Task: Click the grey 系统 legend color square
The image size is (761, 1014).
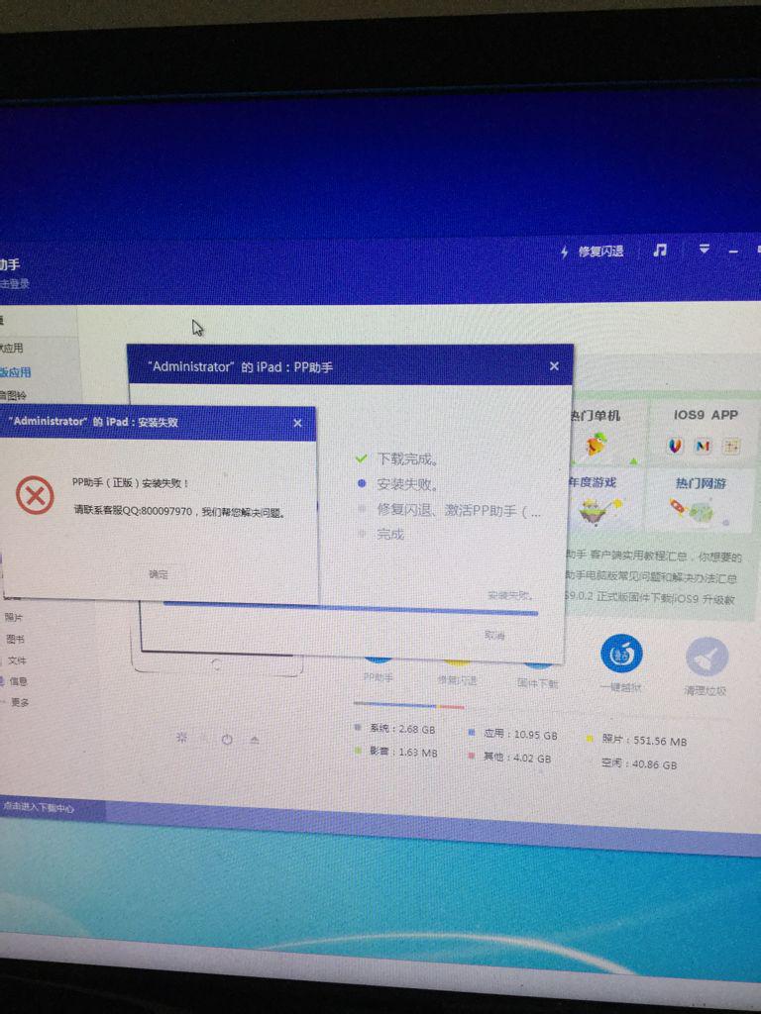Action: (x=358, y=727)
